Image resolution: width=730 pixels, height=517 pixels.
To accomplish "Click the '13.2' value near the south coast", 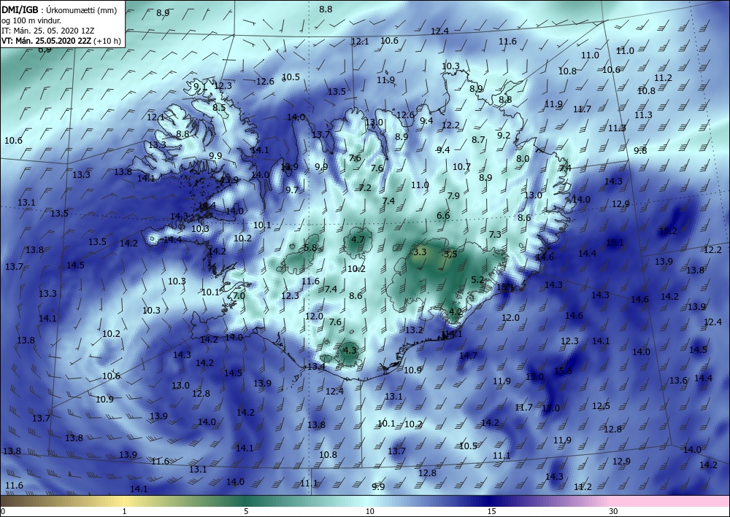I will [x=414, y=330].
